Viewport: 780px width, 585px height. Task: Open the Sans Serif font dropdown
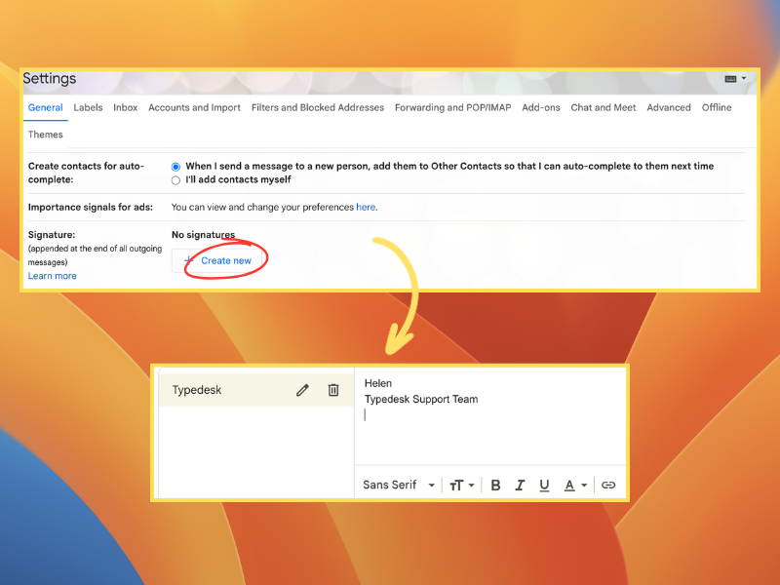[x=399, y=485]
